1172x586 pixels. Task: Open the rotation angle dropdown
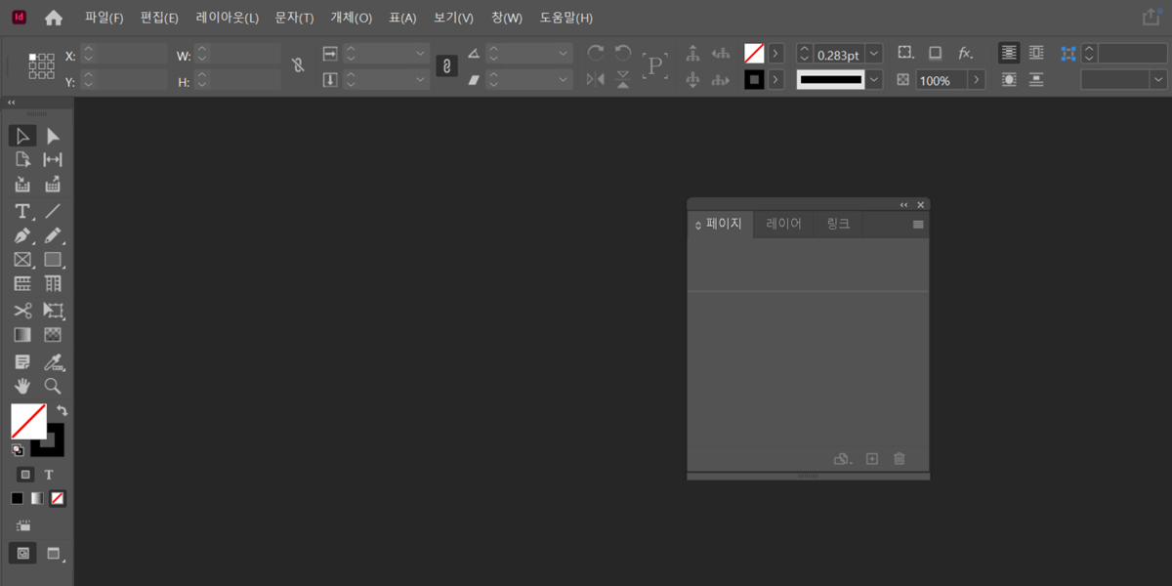point(564,54)
